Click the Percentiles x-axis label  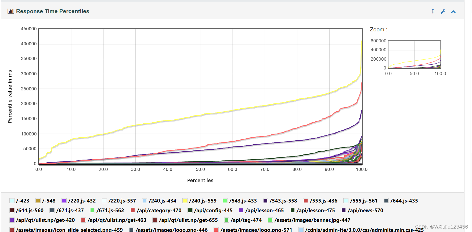[200, 181]
